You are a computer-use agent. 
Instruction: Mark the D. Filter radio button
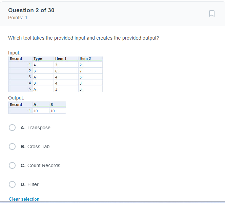[x=12, y=184]
